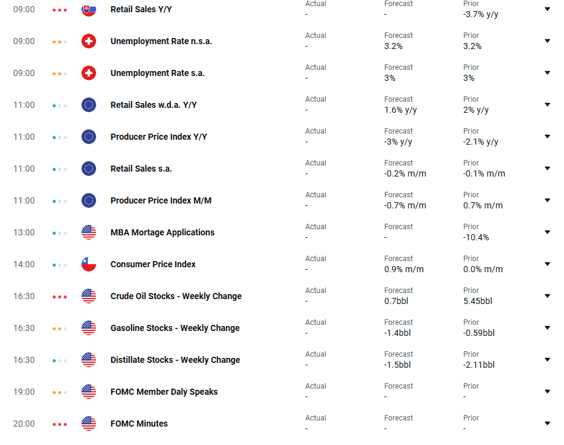Viewport: 564px width, 445px height.
Task: Click the EU flag for Retail Sales s.a.
Action: [89, 169]
